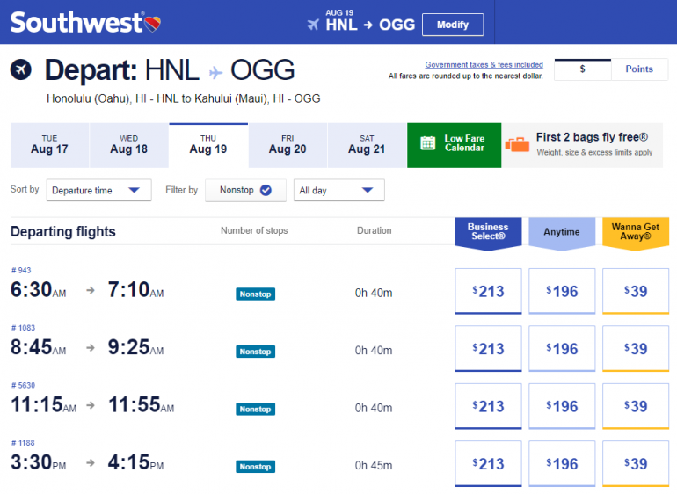The width and height of the screenshot is (677, 494).
Task: Select the Fri Aug 20 date tab
Action: (x=288, y=145)
